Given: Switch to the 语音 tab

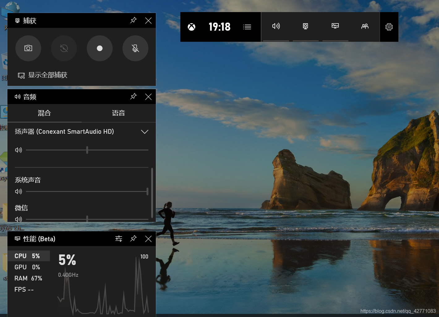Looking at the screenshot, I should [x=118, y=113].
